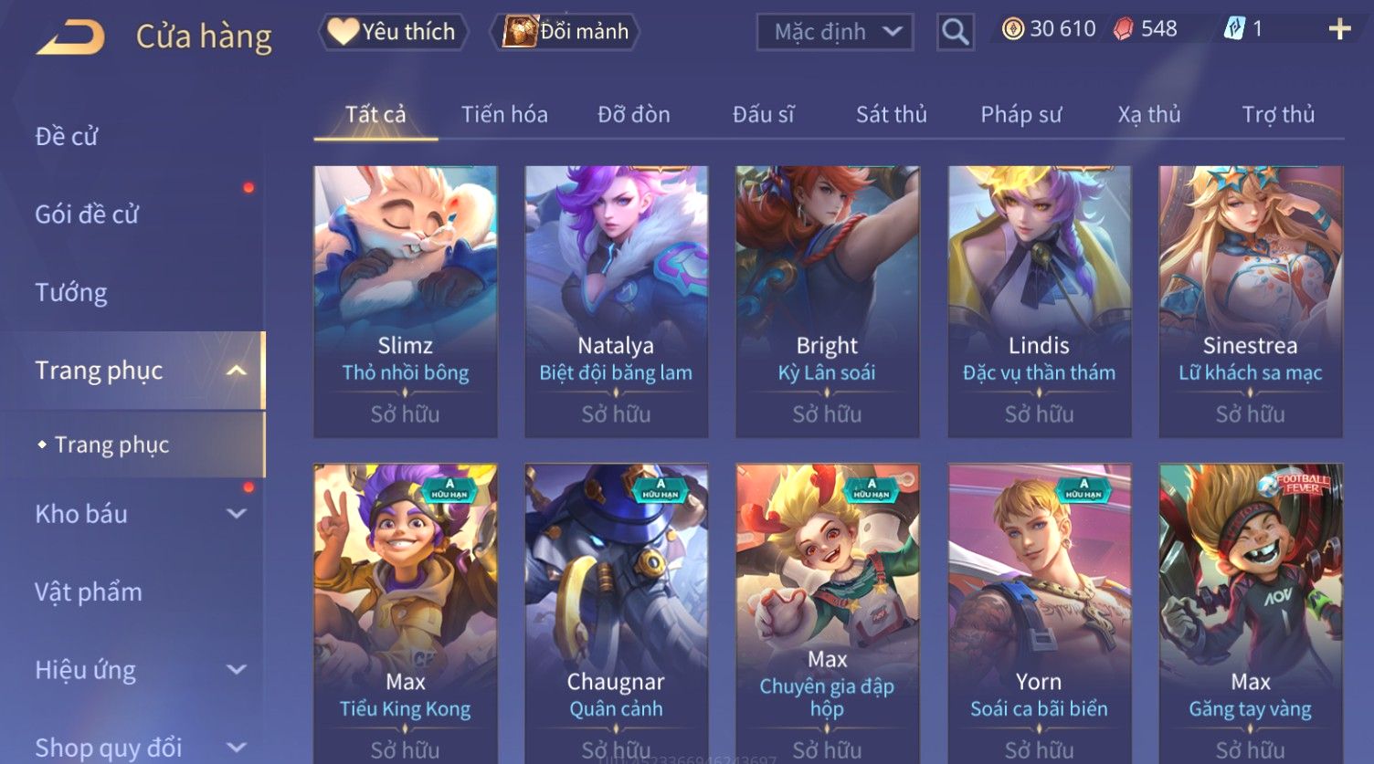Select the Tiến hóa tab
The width and height of the screenshot is (1374, 764).
point(504,114)
